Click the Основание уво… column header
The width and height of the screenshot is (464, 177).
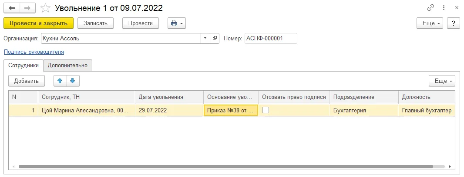click(231, 97)
